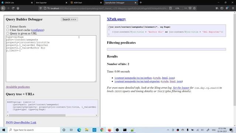Open crxde link for xml-exporter result
This screenshot has height=133, width=236.
[165, 81]
